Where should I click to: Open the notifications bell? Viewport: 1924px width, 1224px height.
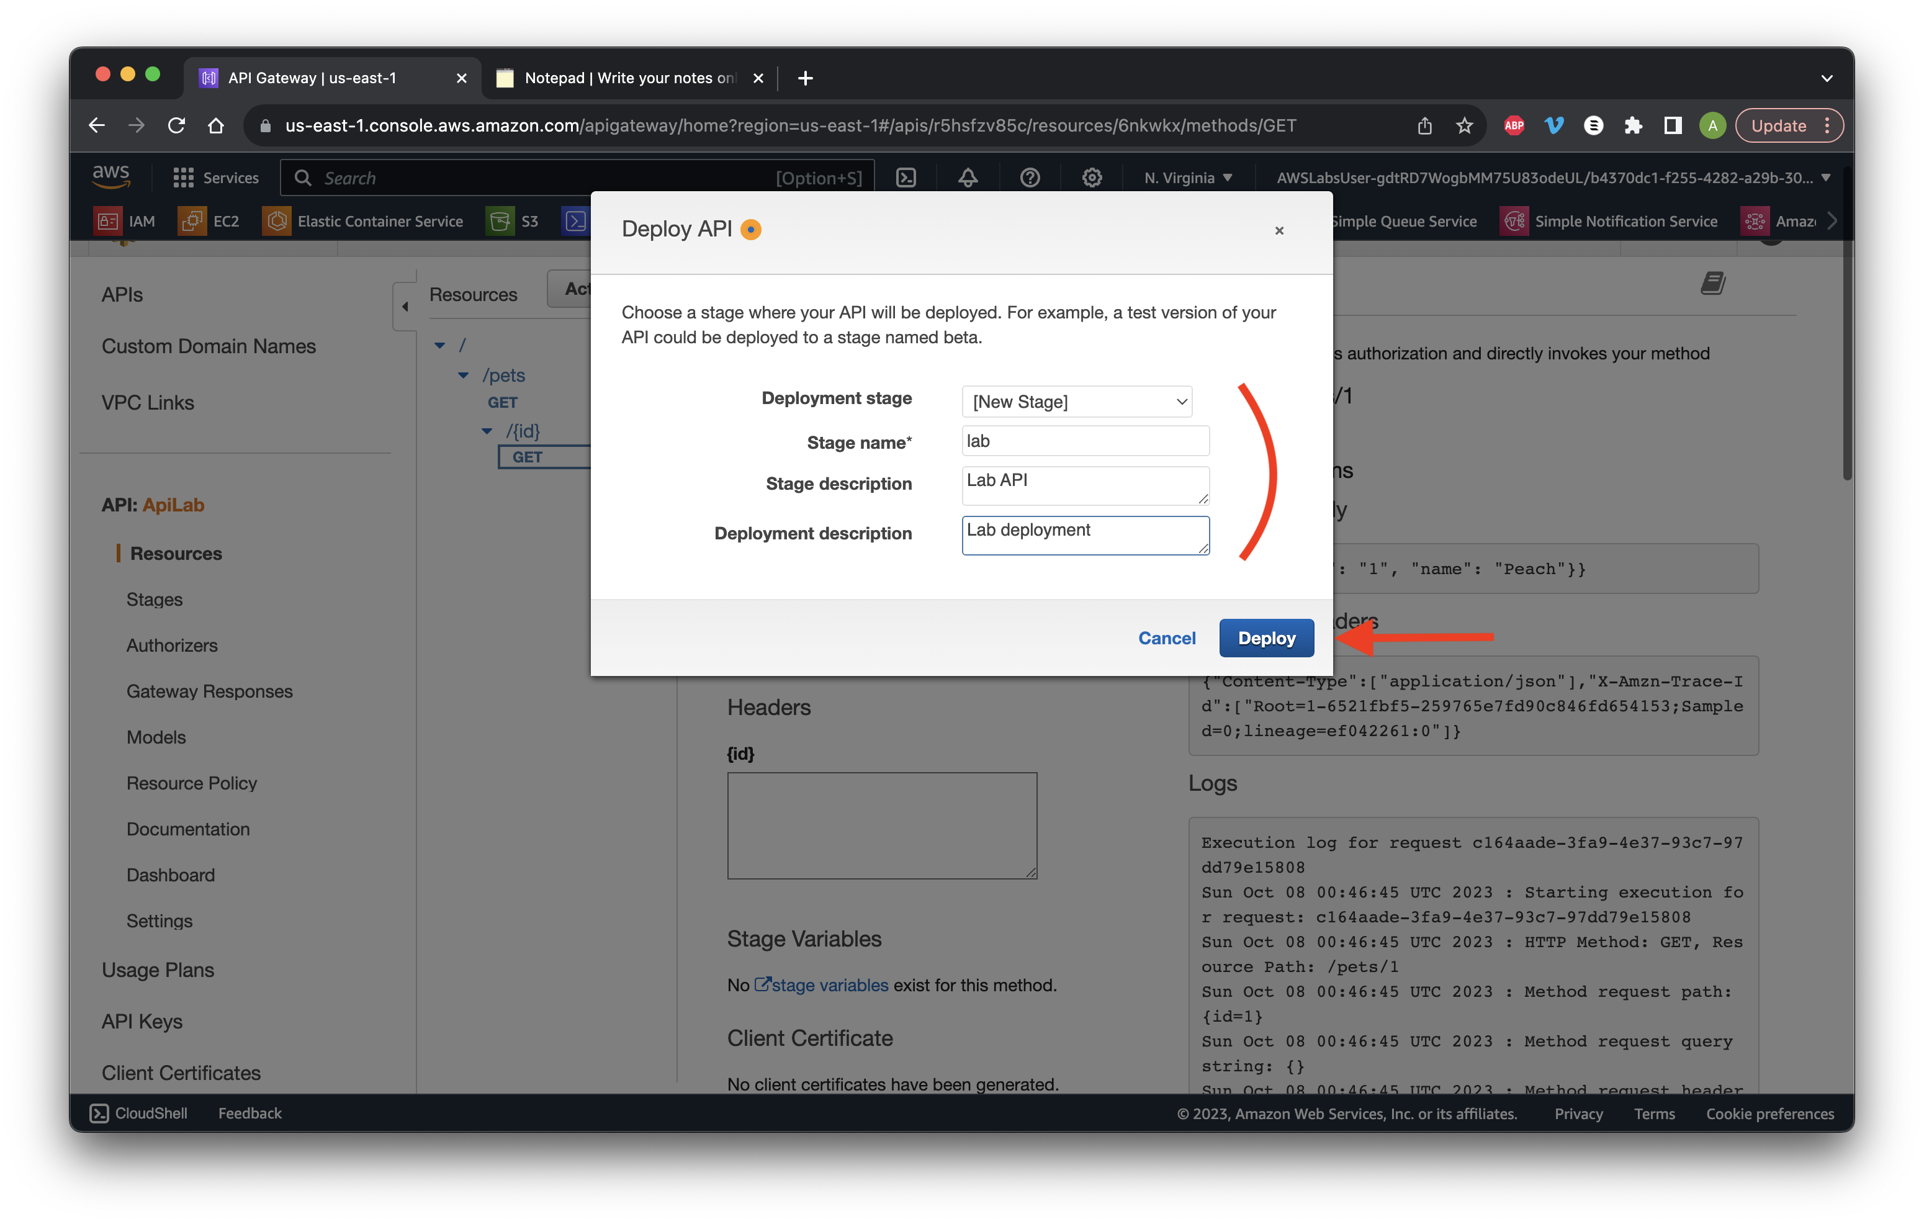click(968, 178)
